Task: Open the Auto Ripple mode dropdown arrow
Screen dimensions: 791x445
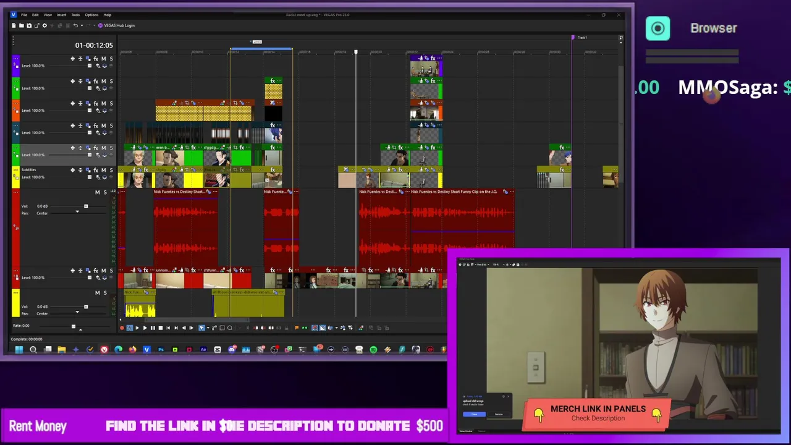Action: (x=336, y=328)
